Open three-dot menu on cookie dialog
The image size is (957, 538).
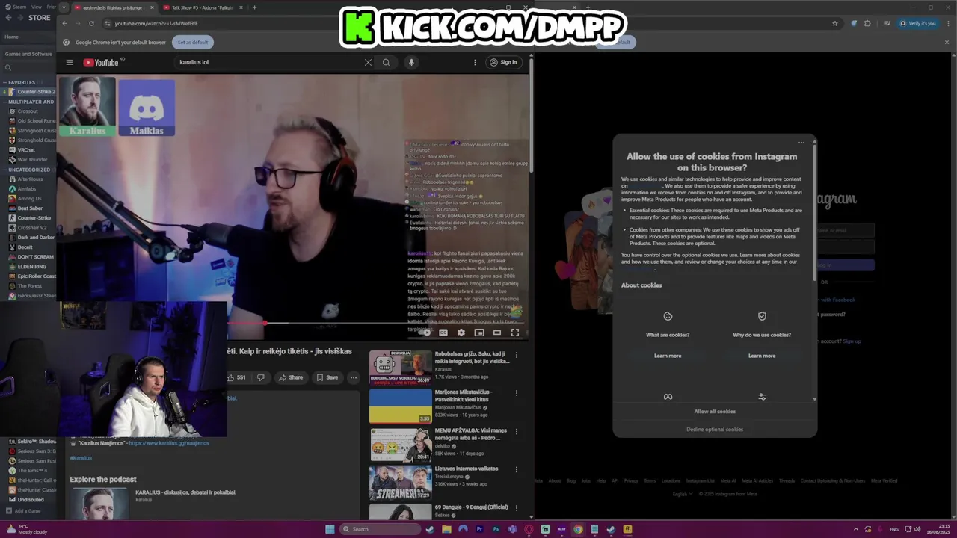801,143
